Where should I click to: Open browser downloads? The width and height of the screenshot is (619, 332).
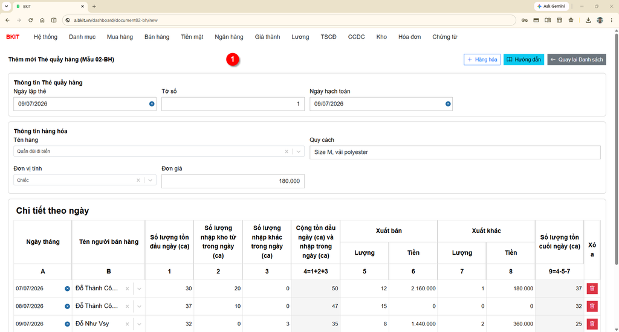tap(588, 20)
